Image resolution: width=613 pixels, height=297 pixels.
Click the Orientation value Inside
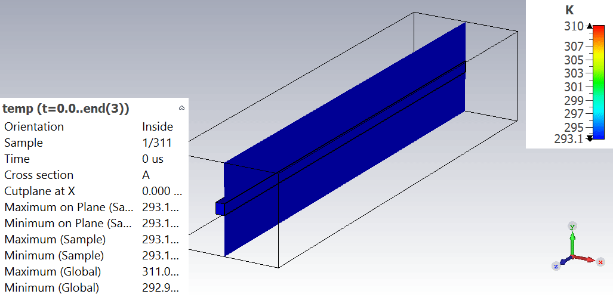pyautogui.click(x=158, y=126)
